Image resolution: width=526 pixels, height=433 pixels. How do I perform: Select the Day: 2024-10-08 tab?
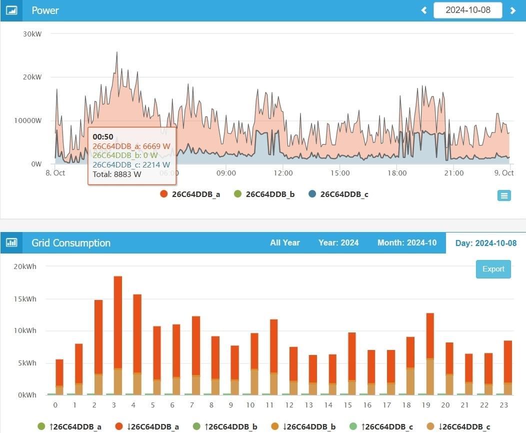485,243
